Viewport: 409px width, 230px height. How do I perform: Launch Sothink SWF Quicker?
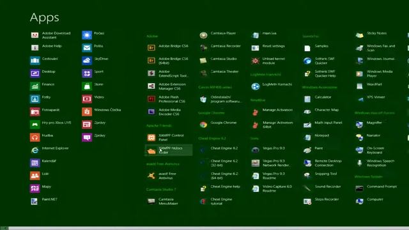click(x=320, y=61)
